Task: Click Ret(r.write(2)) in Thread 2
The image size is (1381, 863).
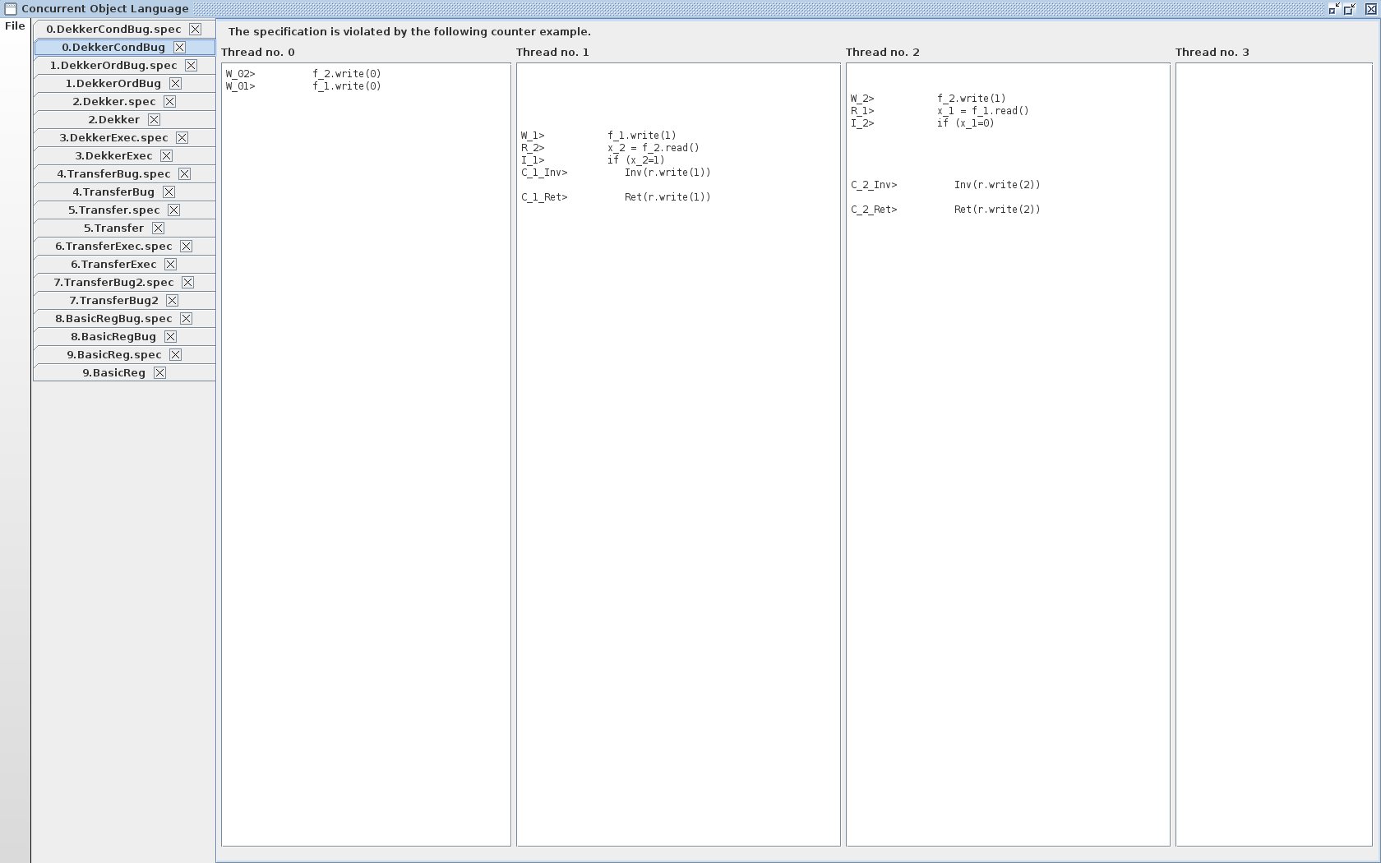Action: pos(997,210)
